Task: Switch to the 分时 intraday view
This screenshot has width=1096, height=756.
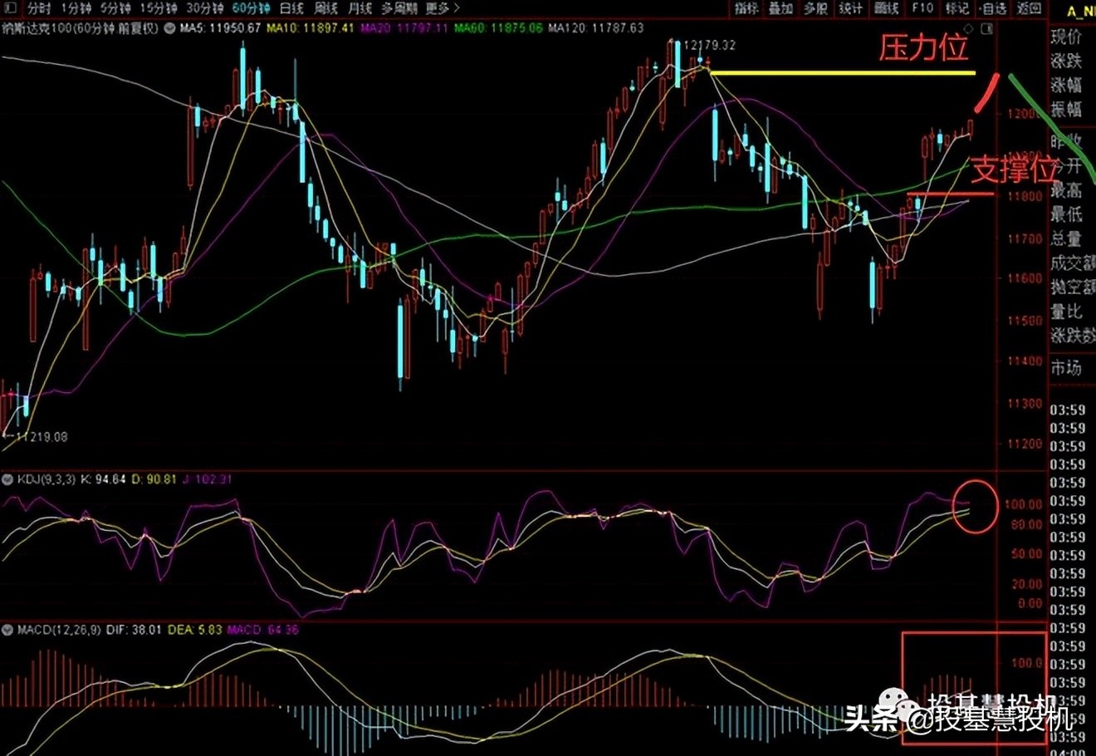Action: tap(38, 8)
